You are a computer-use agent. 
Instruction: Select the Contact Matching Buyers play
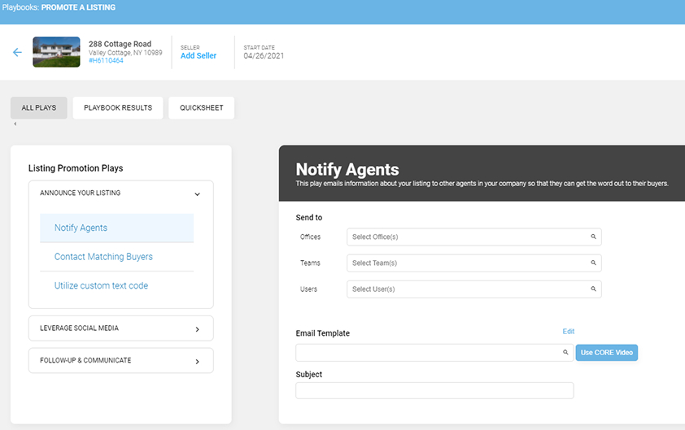103,257
